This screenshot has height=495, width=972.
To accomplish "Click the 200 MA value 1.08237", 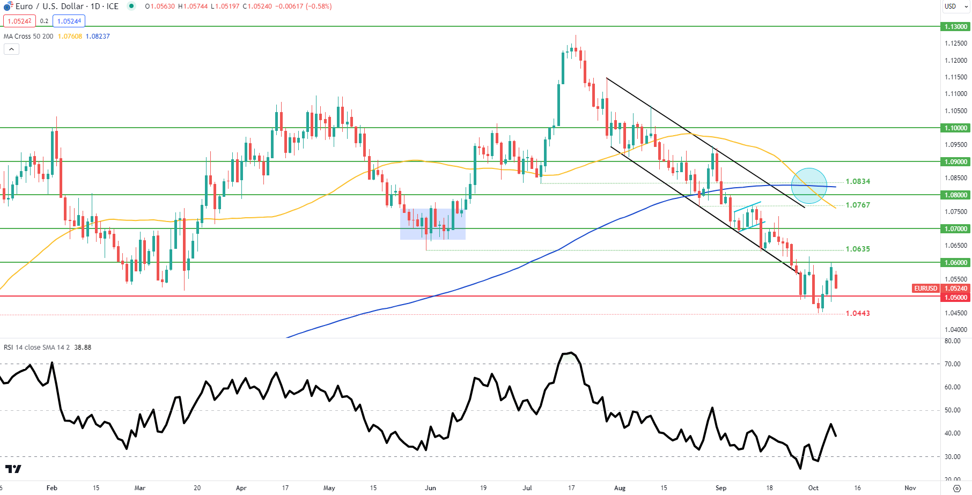I will tap(98, 36).
